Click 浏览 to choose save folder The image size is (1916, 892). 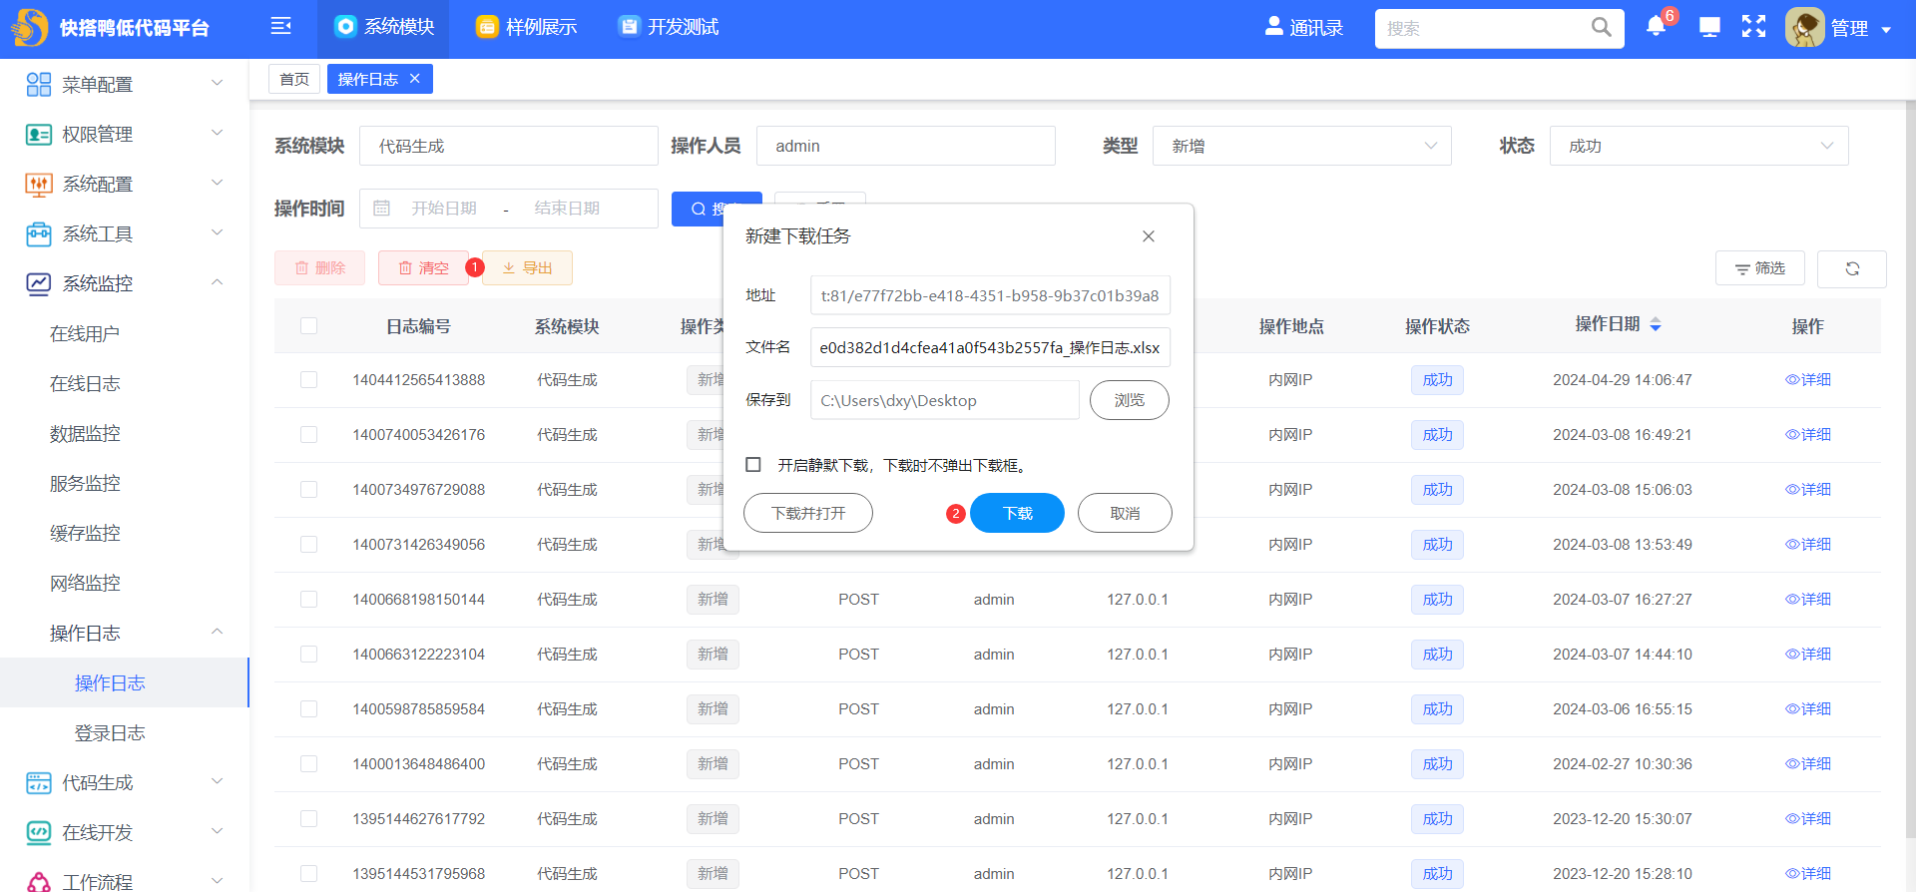point(1129,400)
